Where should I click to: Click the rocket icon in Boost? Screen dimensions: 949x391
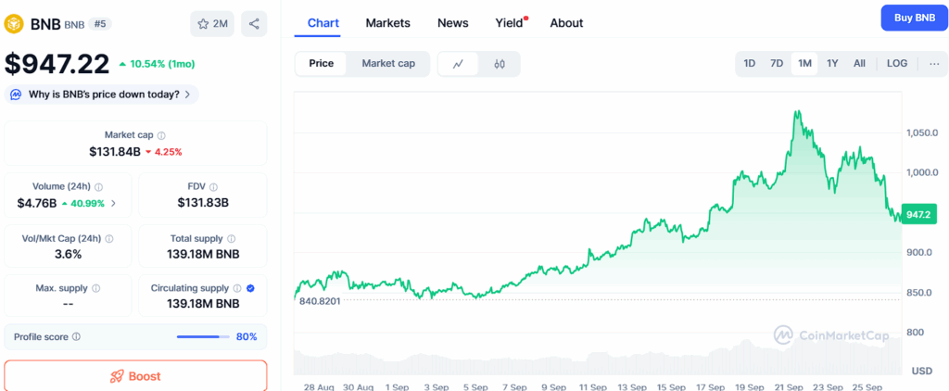117,376
